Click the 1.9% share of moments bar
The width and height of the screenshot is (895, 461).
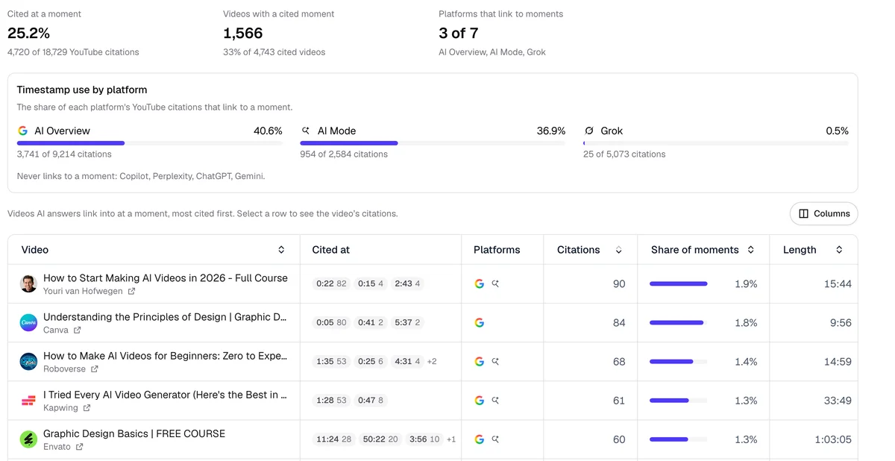[678, 283]
